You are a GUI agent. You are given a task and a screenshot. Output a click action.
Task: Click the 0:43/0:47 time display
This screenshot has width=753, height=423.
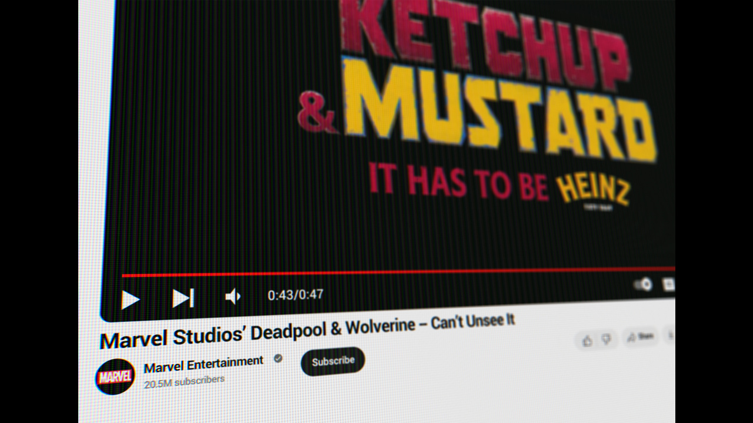pos(295,295)
